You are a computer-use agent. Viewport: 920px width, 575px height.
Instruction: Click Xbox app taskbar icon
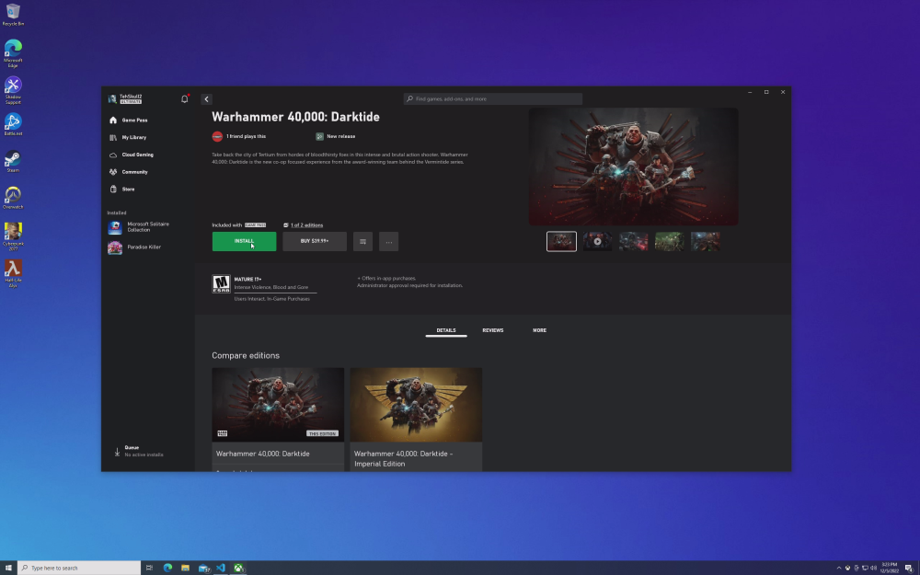(x=239, y=568)
